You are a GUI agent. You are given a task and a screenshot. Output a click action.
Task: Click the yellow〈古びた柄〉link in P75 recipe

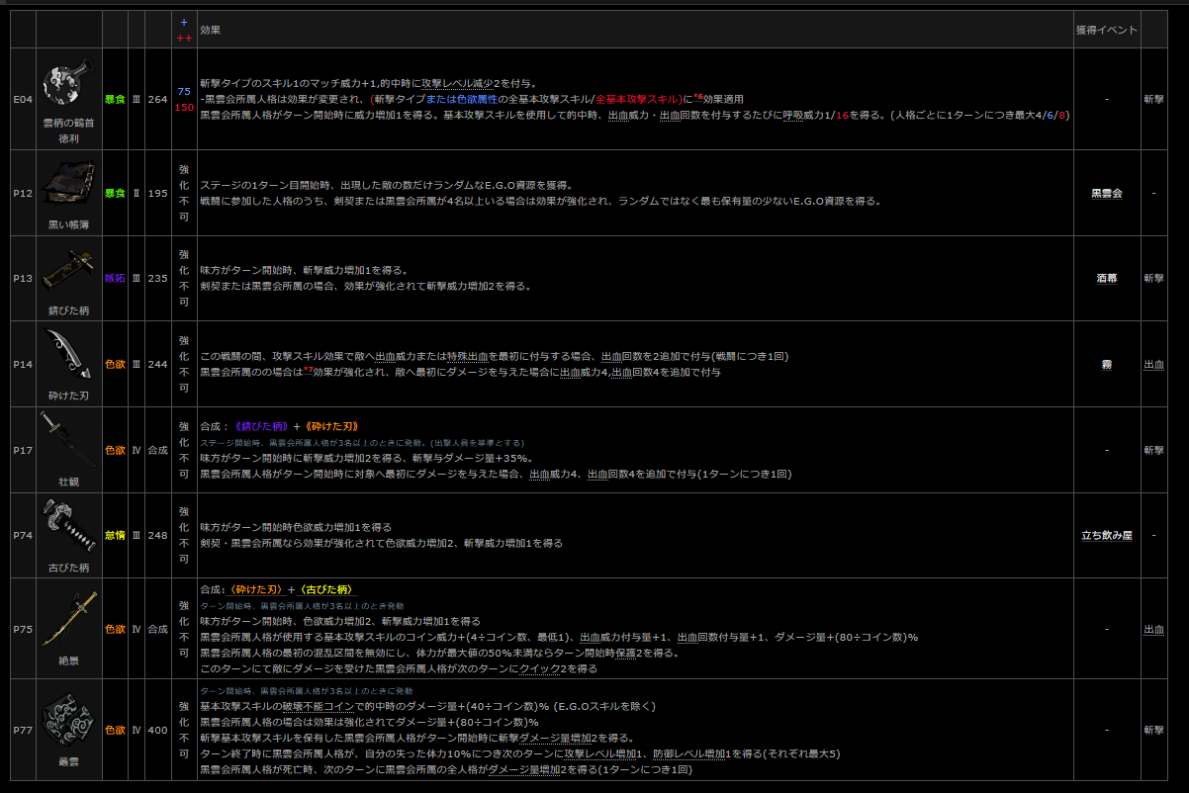pos(320,589)
